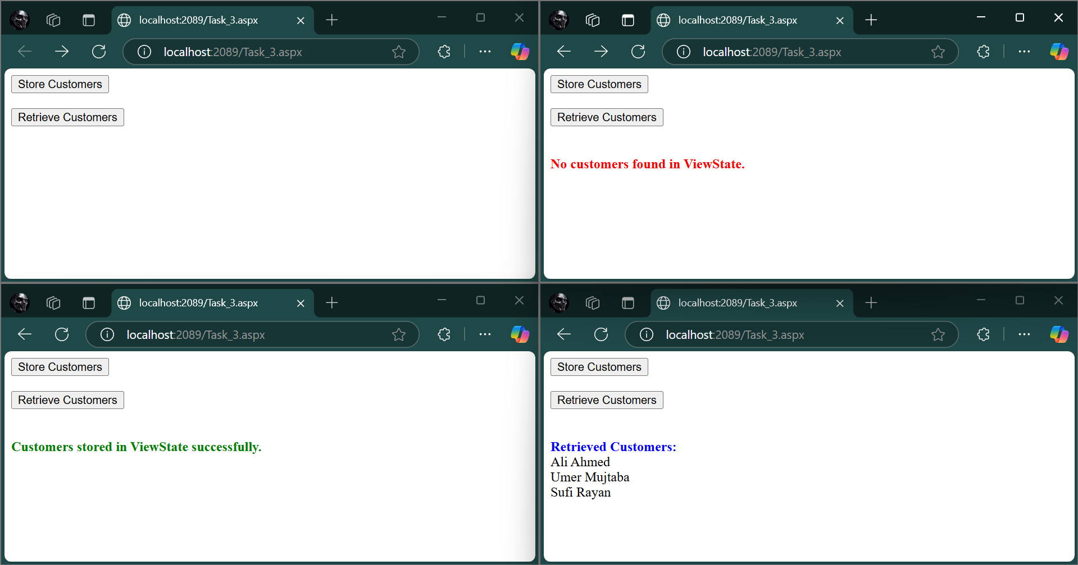Open Extensions in top-right browser window

point(983,52)
